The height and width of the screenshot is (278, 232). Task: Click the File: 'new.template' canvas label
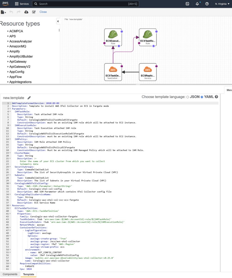73,19
